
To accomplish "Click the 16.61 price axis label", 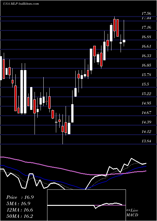I will [x=146, y=46].
